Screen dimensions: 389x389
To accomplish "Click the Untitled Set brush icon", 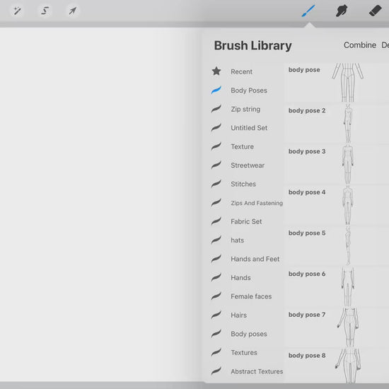I will 216,127.
